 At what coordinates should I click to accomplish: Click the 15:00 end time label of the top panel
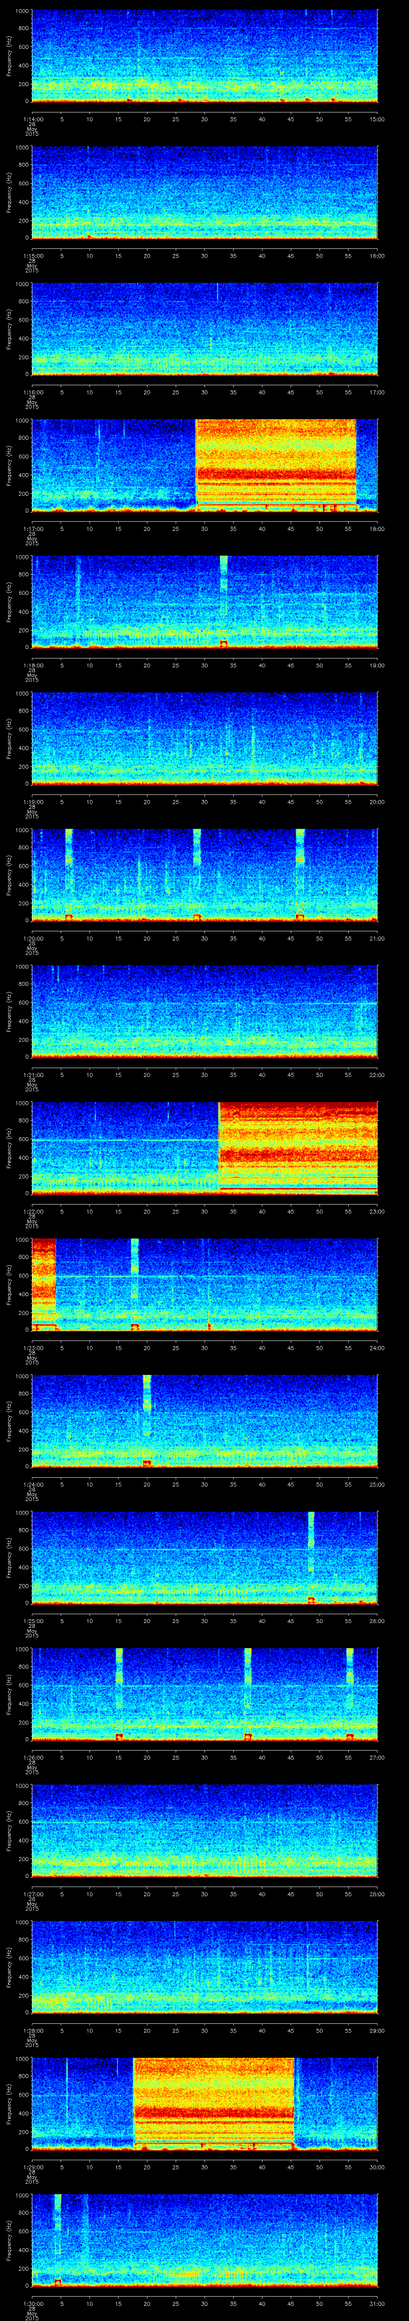[x=377, y=119]
